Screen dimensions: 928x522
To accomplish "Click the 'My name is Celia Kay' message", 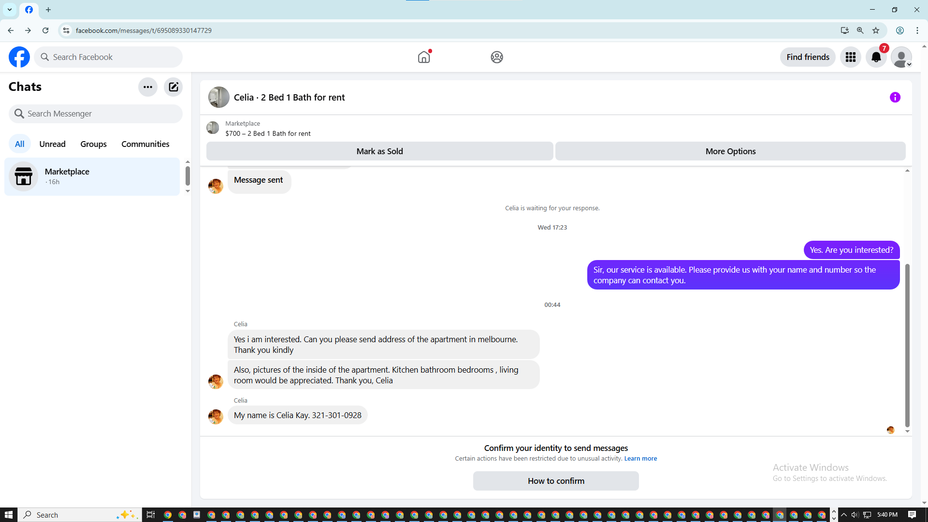I will [298, 415].
